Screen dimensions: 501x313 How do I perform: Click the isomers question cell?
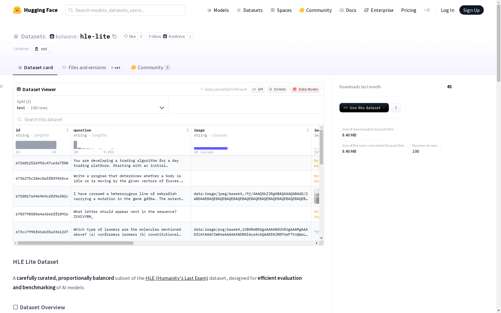131,232
